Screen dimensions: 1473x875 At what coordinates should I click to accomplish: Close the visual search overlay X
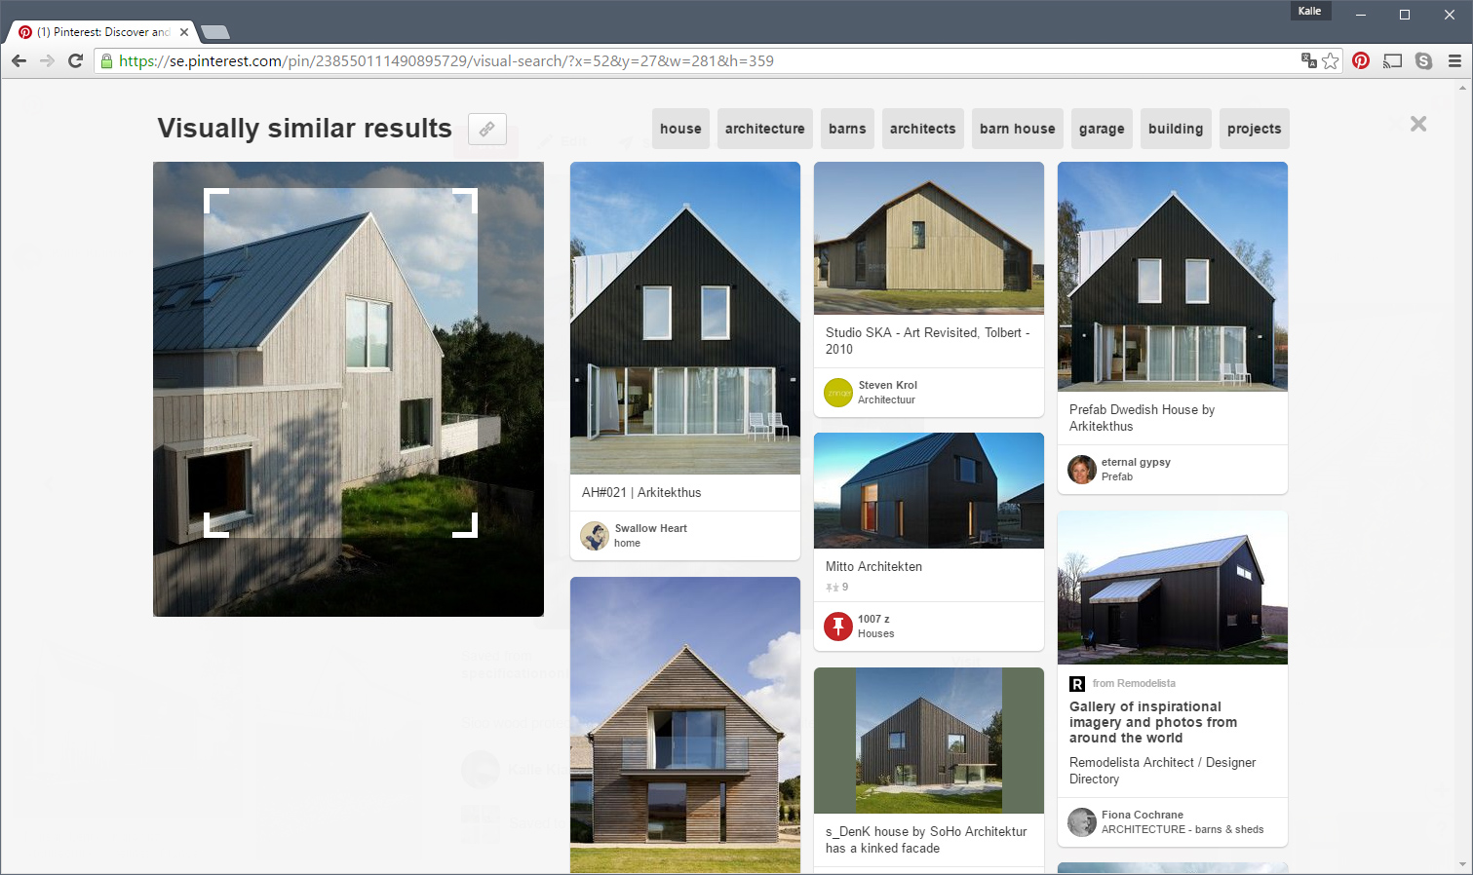1418,124
